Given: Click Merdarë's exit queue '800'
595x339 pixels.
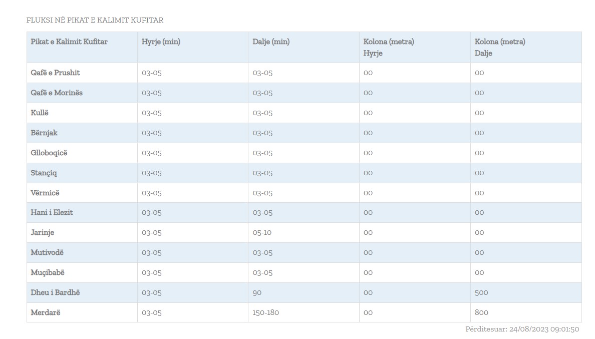Looking at the screenshot, I should [x=481, y=313].
